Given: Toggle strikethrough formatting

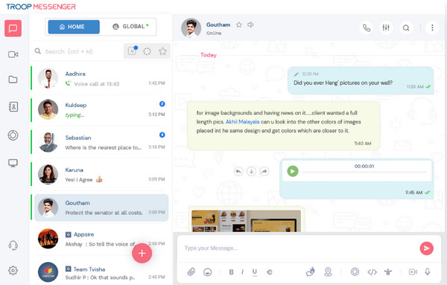Looking at the screenshot, I should (x=270, y=272).
